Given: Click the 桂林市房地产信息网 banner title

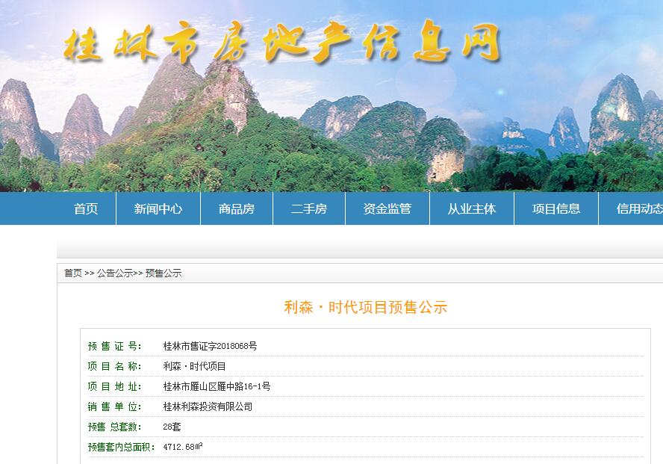Looking at the screenshot, I should (281, 45).
